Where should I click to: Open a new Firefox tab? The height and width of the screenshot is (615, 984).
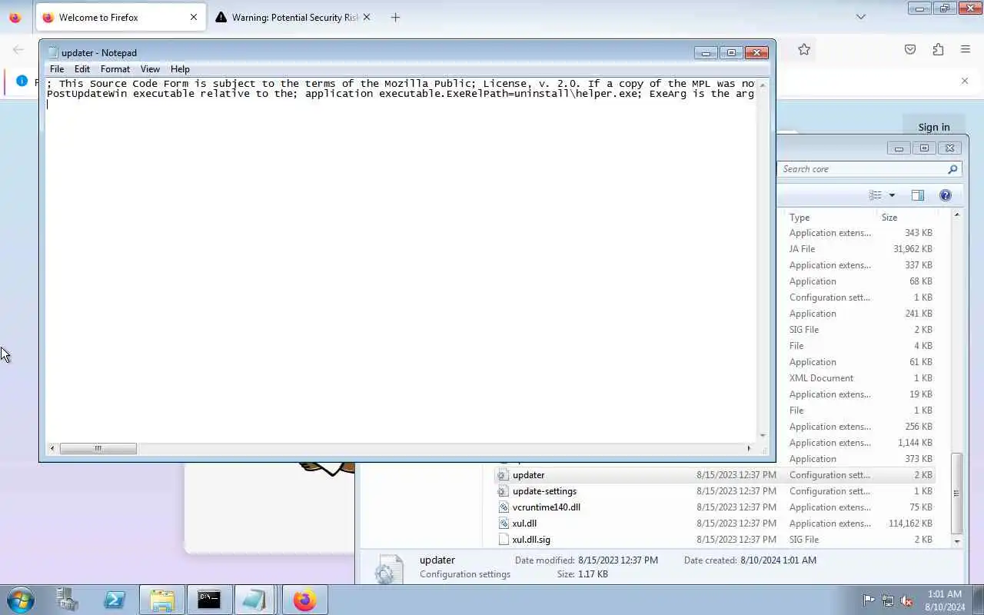point(395,17)
